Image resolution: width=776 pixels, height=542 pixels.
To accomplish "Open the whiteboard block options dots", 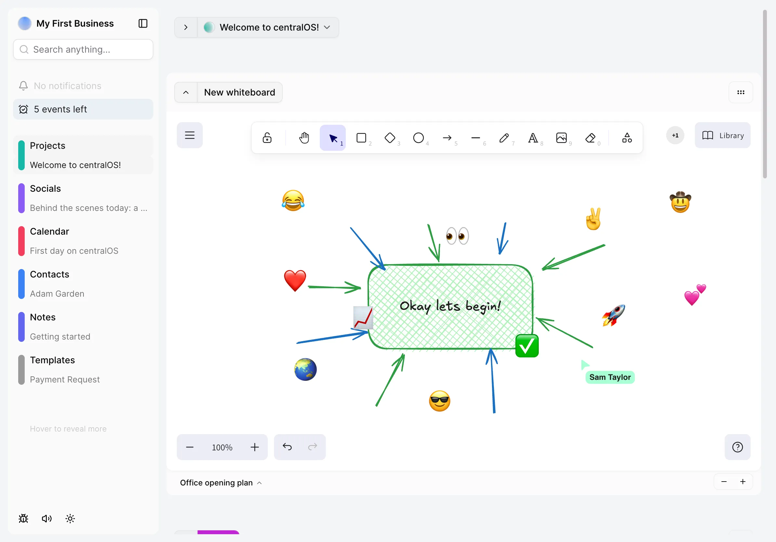I will (x=741, y=92).
